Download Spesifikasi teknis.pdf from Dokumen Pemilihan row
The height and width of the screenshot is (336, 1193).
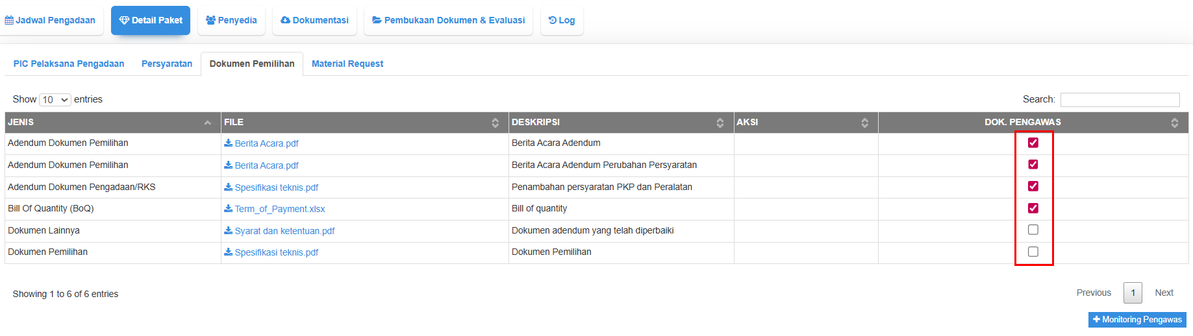pyautogui.click(x=276, y=252)
